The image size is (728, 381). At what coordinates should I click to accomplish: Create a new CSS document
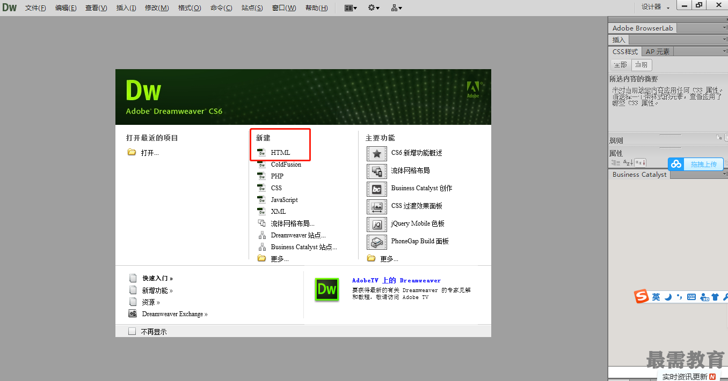[x=270, y=188]
